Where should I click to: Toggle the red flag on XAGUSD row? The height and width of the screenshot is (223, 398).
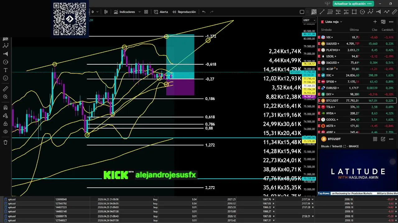pos(319,63)
